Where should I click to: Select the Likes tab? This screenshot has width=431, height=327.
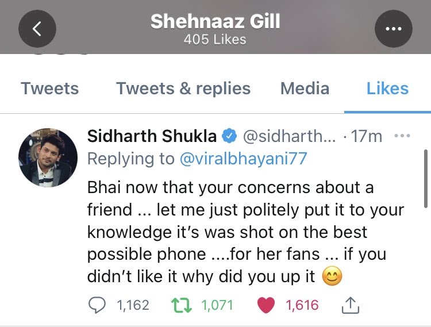click(x=387, y=89)
